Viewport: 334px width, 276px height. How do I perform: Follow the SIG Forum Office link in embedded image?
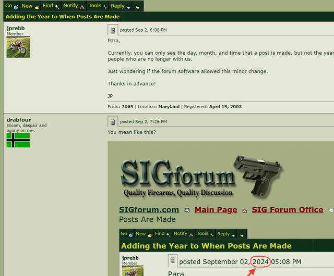[288, 210]
